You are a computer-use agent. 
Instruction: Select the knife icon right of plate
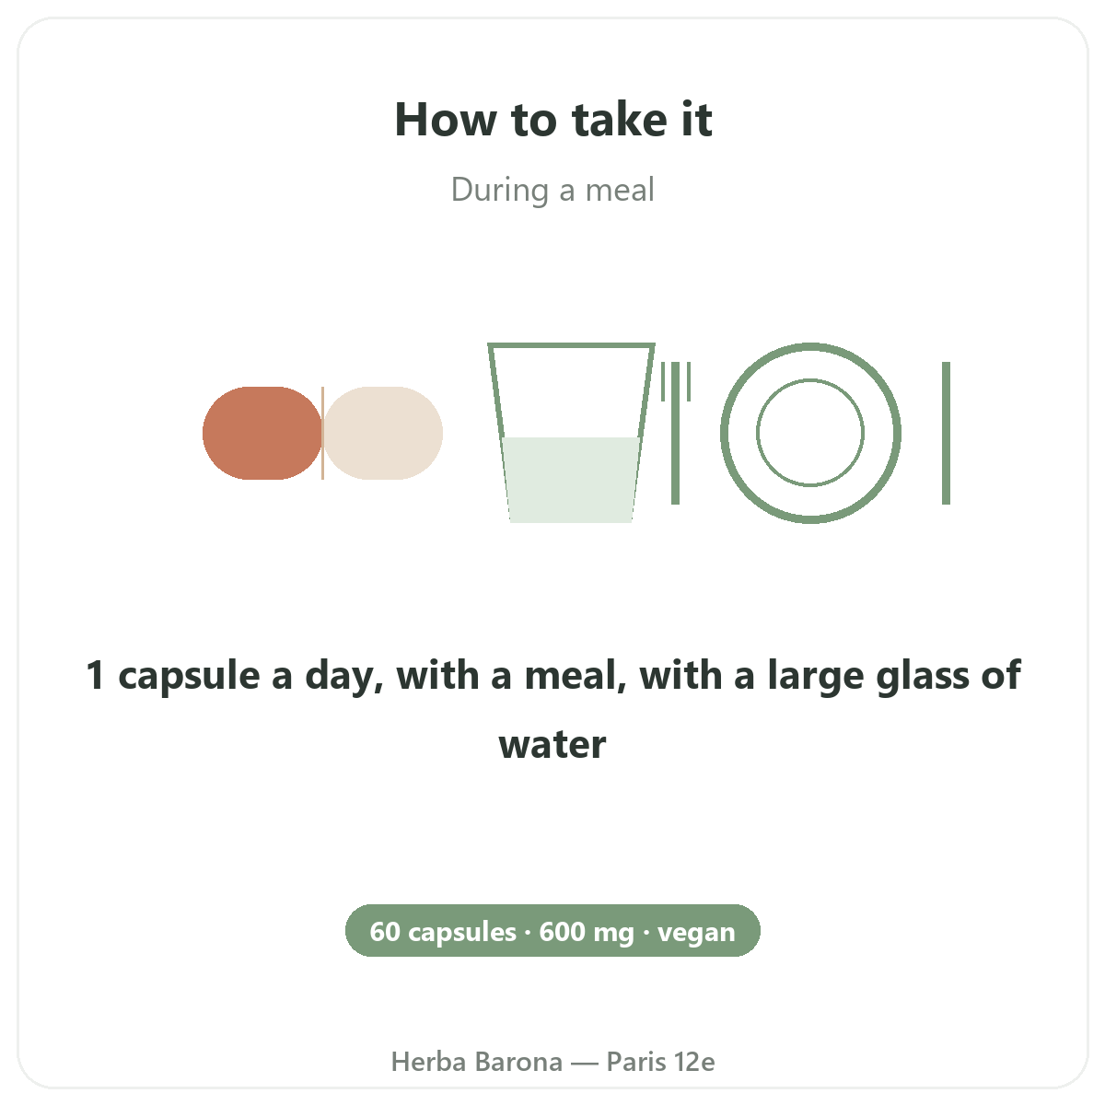coord(946,433)
